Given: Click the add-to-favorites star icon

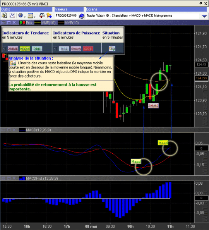Looking at the screenshot, I should (x=49, y=15).
